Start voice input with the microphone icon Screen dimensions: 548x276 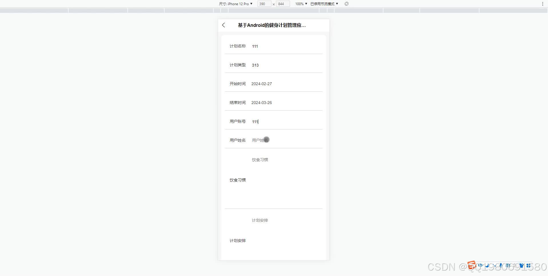click(501, 265)
